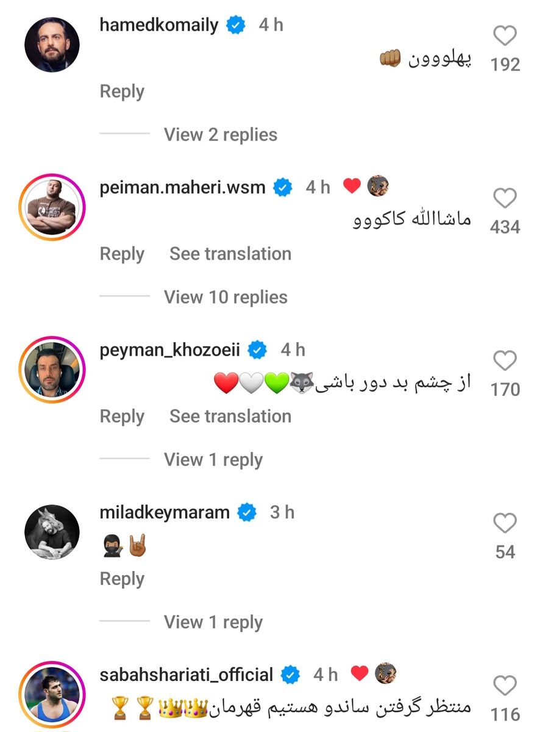Click sabahshariati_official's verified badge
551x732 pixels.
click(x=290, y=675)
